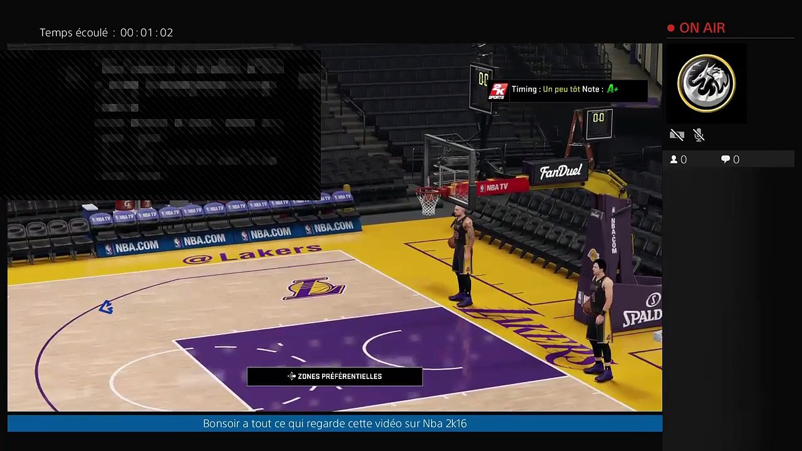
Task: Select the player beside the Spalding stanchion
Action: click(600, 319)
